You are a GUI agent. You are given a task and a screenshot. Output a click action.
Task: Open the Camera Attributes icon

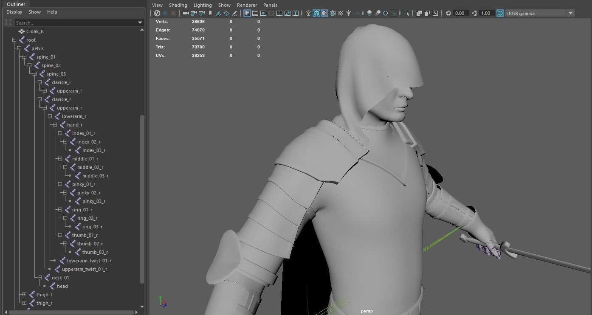(202, 13)
